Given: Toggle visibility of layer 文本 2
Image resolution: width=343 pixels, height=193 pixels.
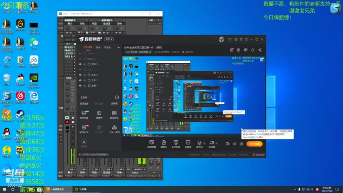Looking at the screenshot, I should pos(80,75).
